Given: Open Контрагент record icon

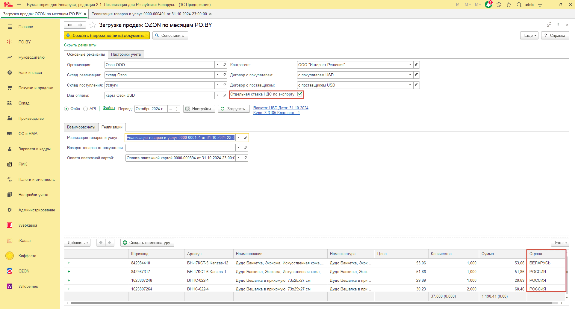Looking at the screenshot, I should (417, 65).
